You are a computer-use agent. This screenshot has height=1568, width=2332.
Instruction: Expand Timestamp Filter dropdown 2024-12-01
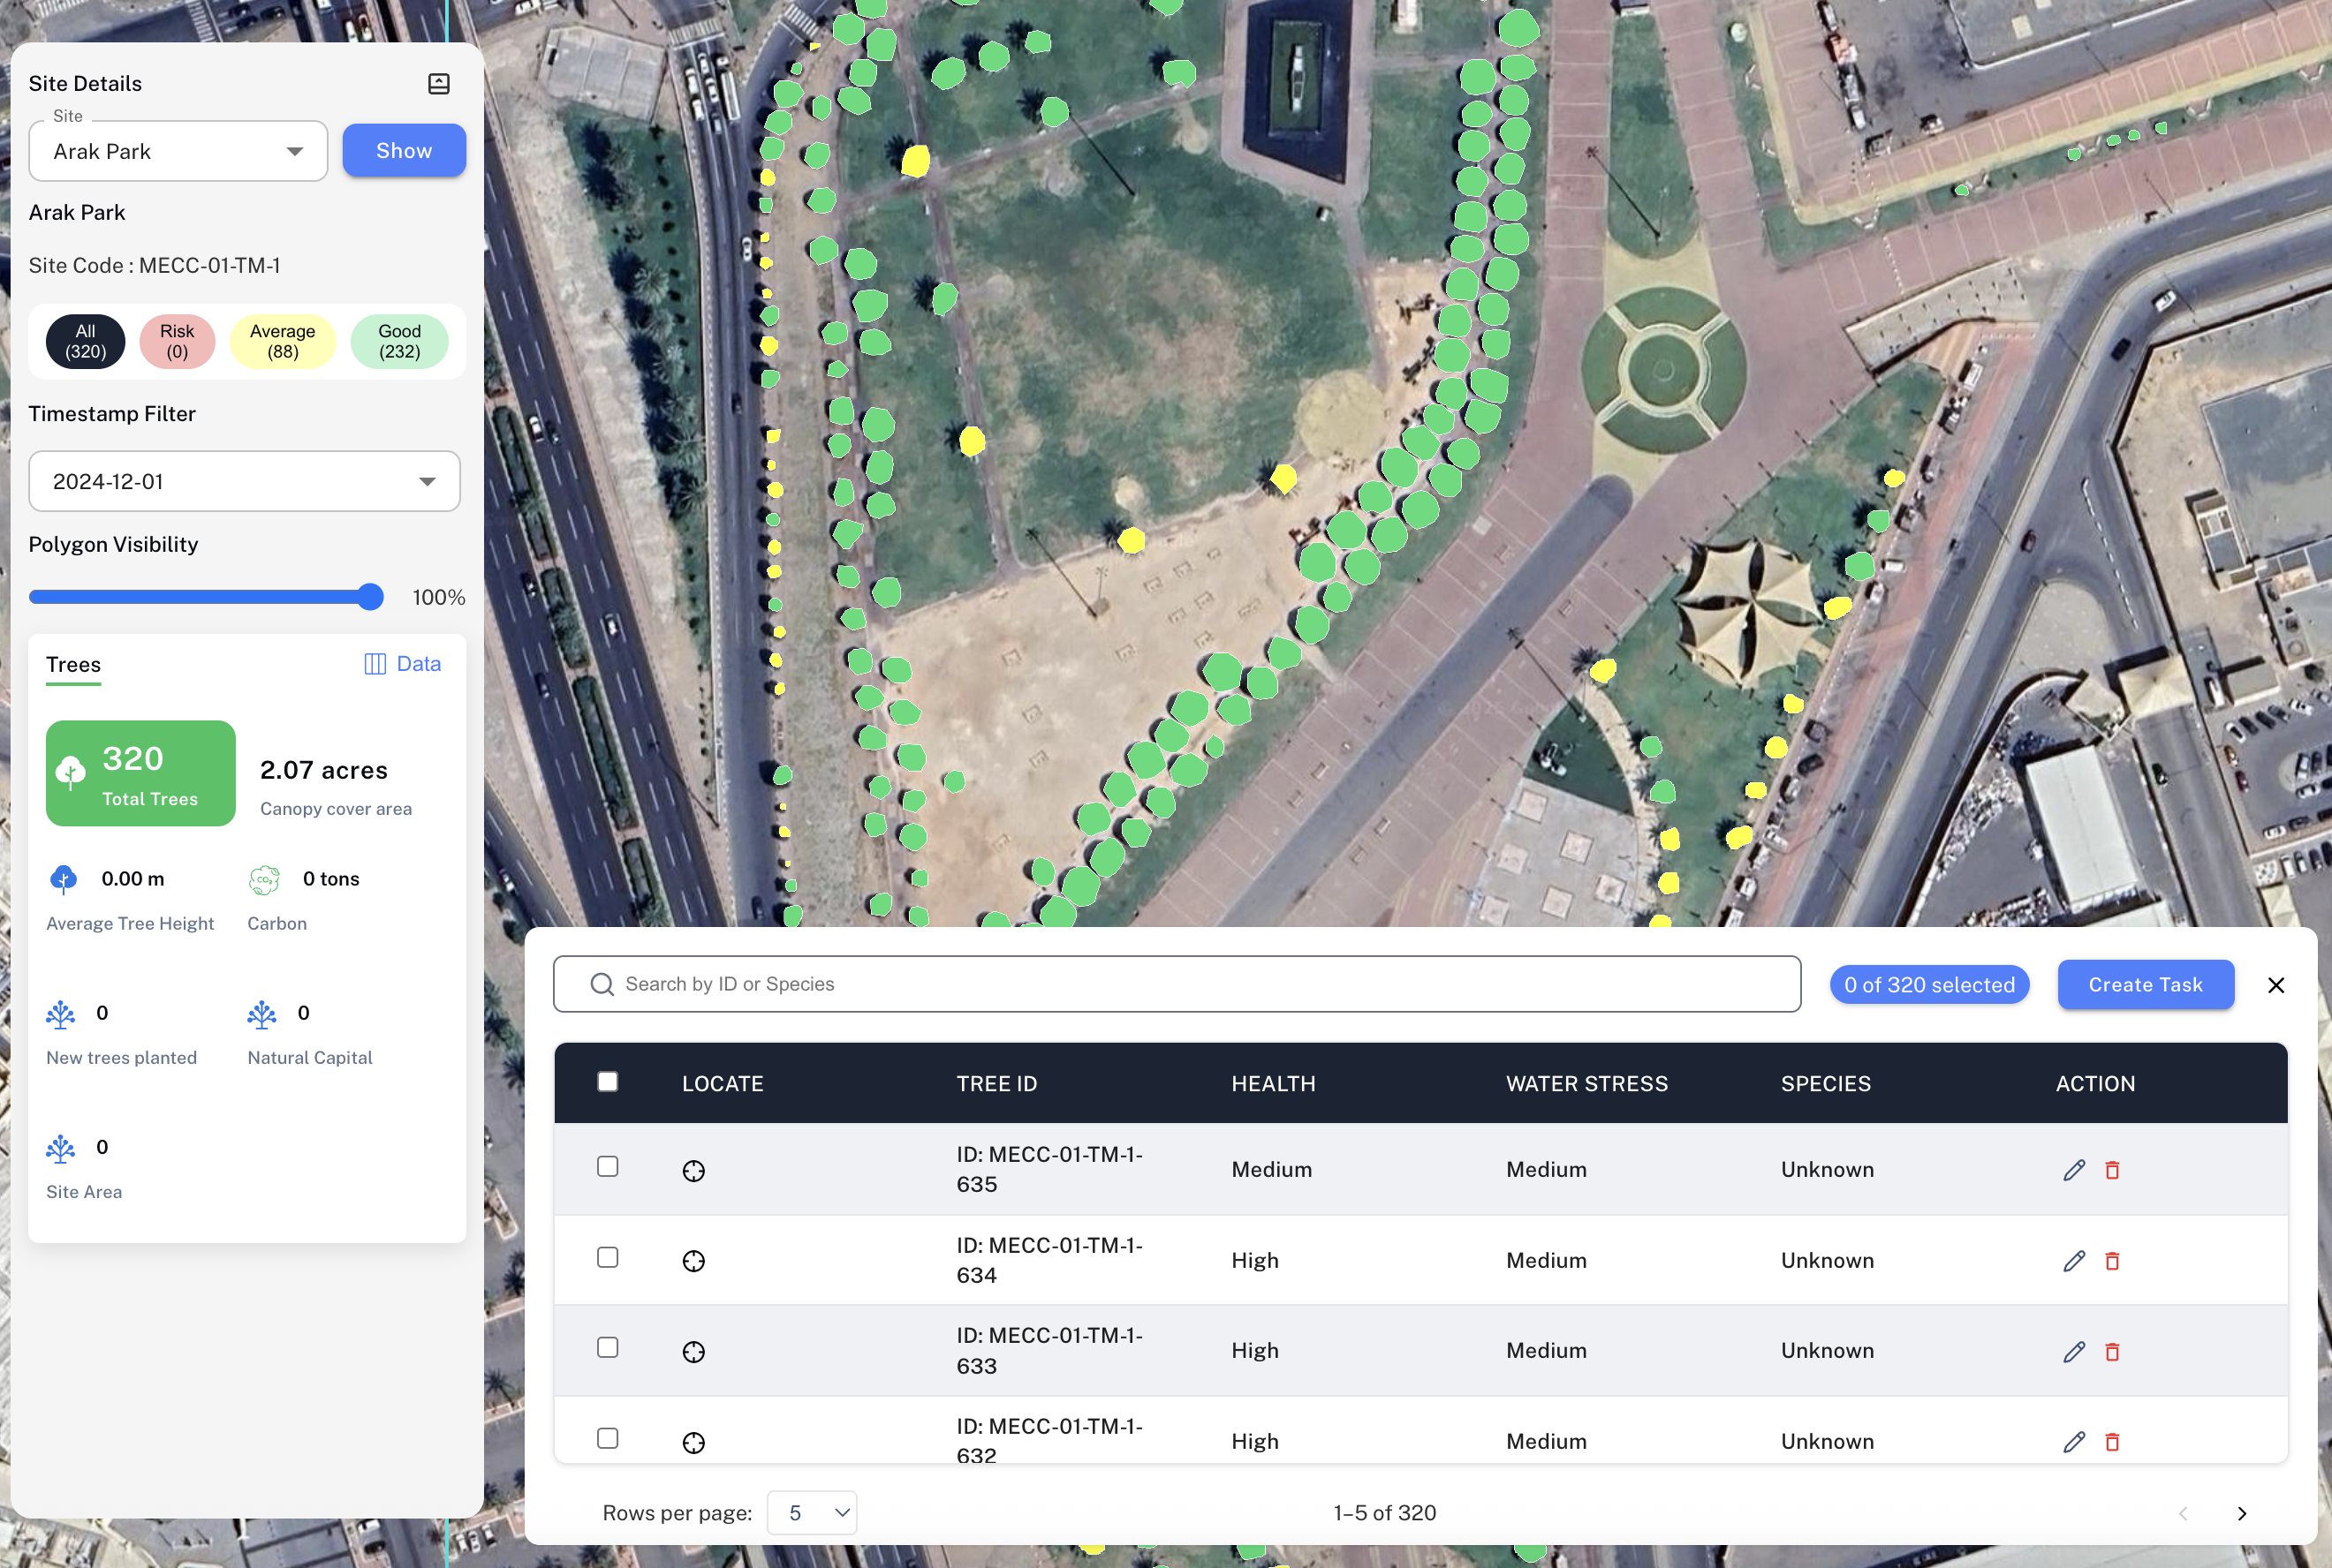click(x=244, y=482)
